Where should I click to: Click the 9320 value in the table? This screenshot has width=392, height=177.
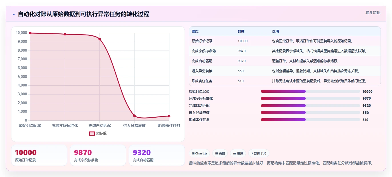pyautogui.click(x=242, y=61)
